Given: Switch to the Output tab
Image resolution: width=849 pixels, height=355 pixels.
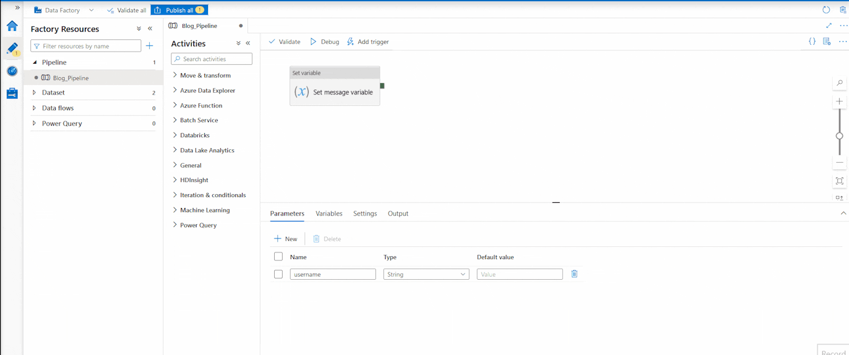Looking at the screenshot, I should click(x=398, y=214).
